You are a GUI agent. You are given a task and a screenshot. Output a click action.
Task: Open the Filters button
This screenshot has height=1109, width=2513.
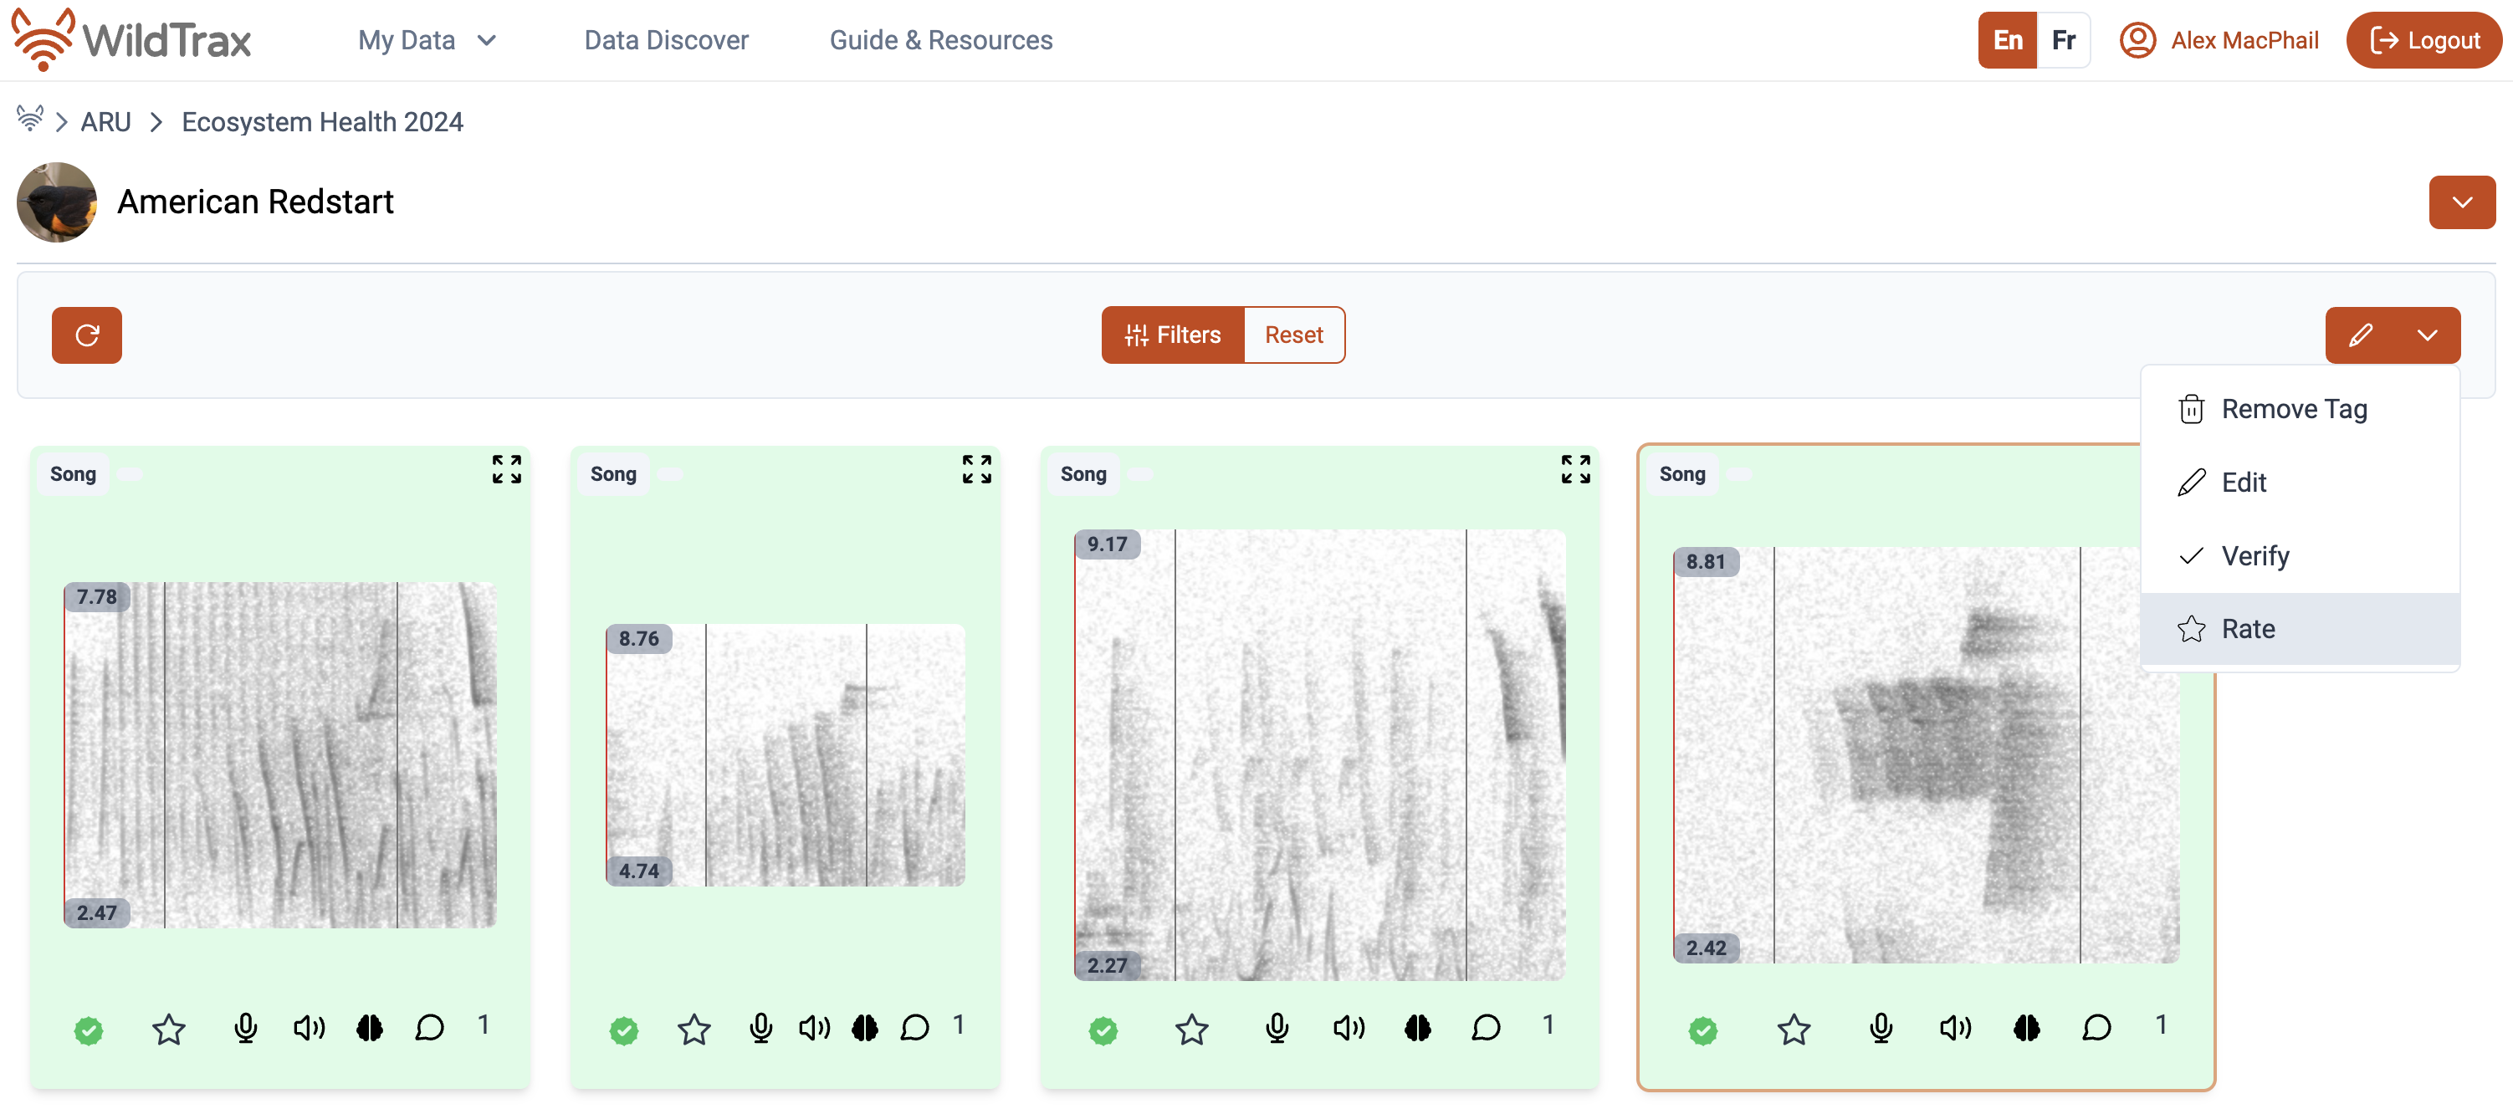point(1173,335)
